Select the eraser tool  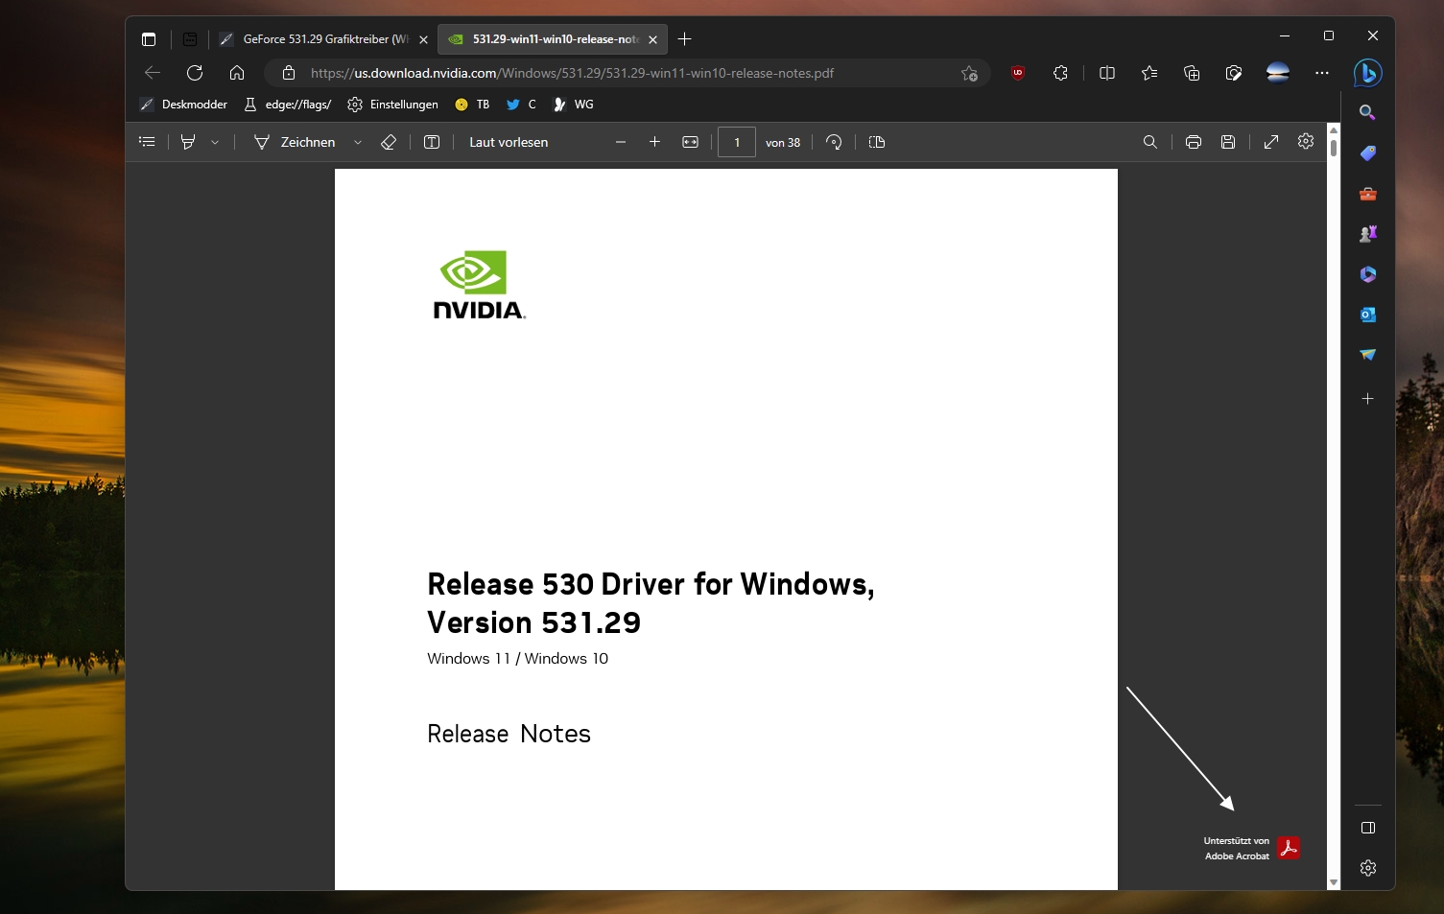click(389, 142)
